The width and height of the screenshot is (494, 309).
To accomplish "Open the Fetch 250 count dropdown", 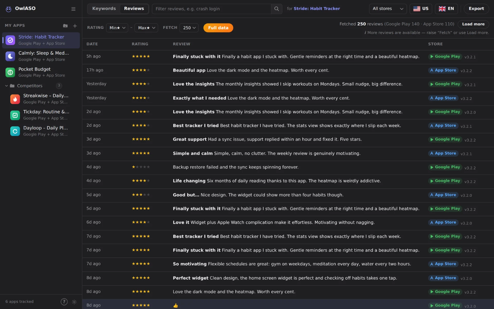I will pyautogui.click(x=189, y=28).
